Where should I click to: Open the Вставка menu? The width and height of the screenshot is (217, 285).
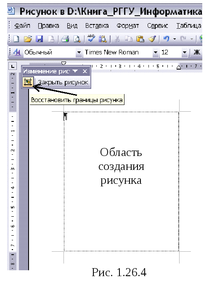[x=97, y=26]
